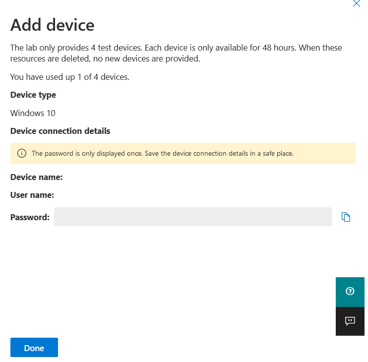
Task: Click the Device name label
Action: point(36,177)
